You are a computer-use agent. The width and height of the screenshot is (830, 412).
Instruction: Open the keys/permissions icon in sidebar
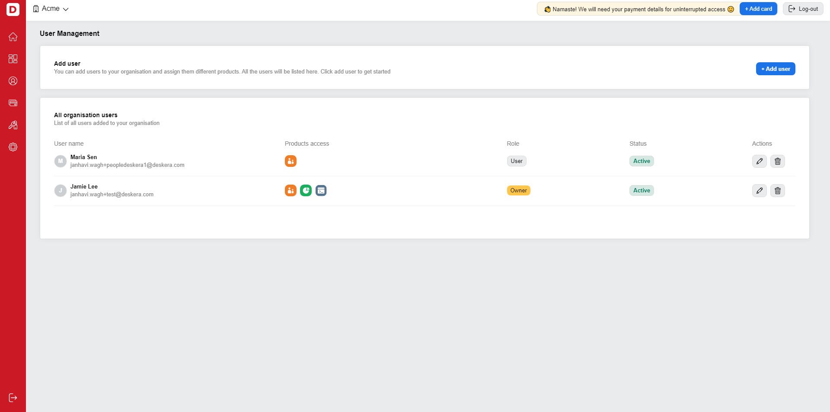tap(13, 125)
